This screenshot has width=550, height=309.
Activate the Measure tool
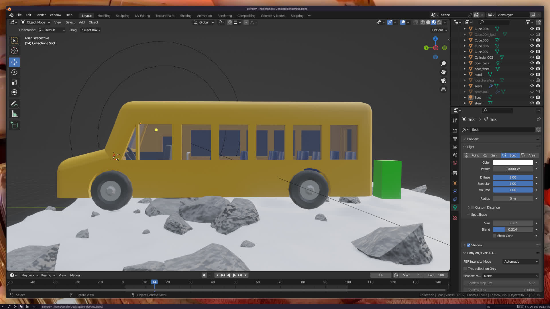14,114
